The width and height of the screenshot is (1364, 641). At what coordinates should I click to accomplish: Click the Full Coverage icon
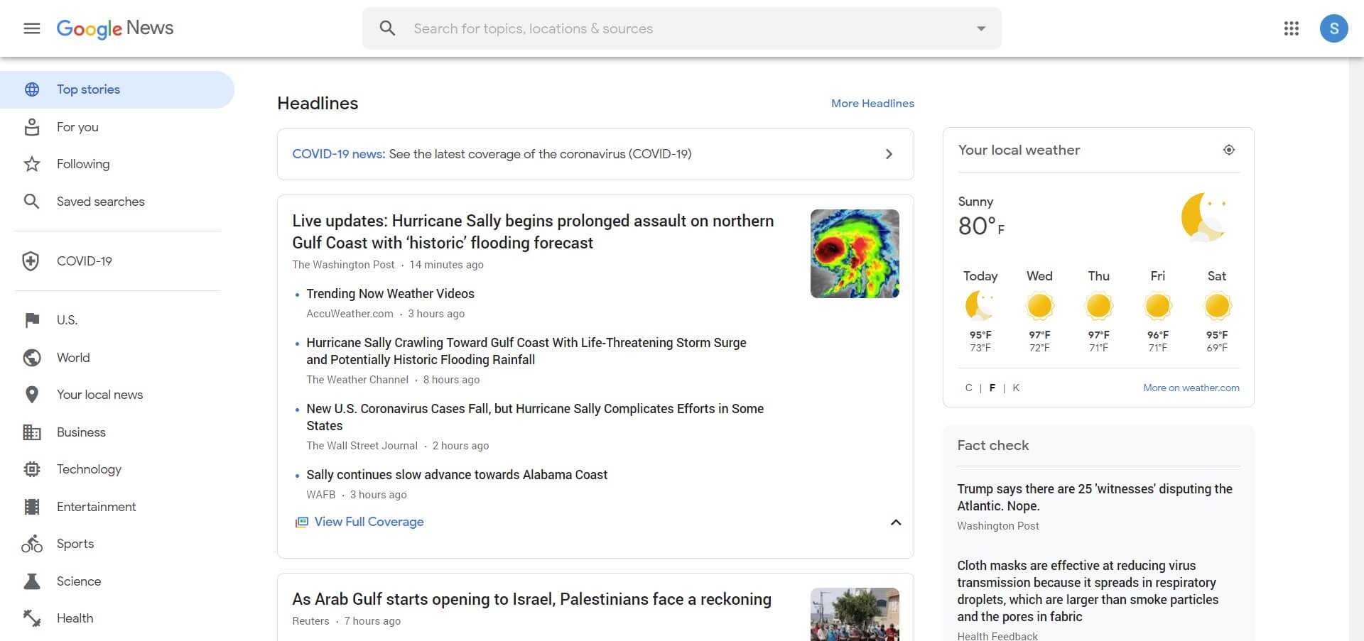(302, 522)
